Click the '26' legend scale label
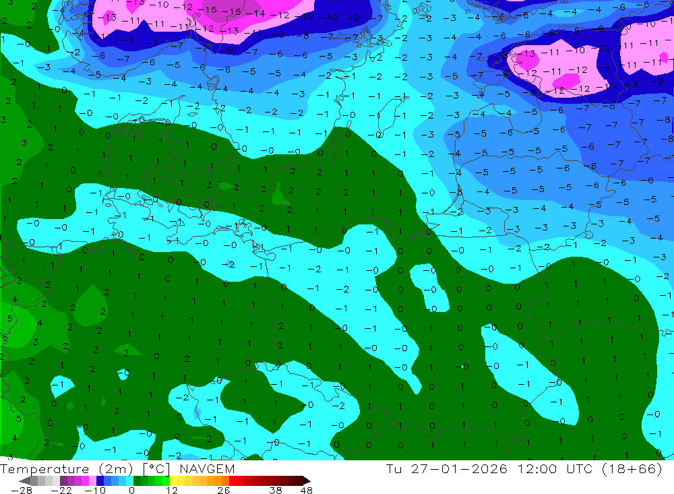 point(224,490)
